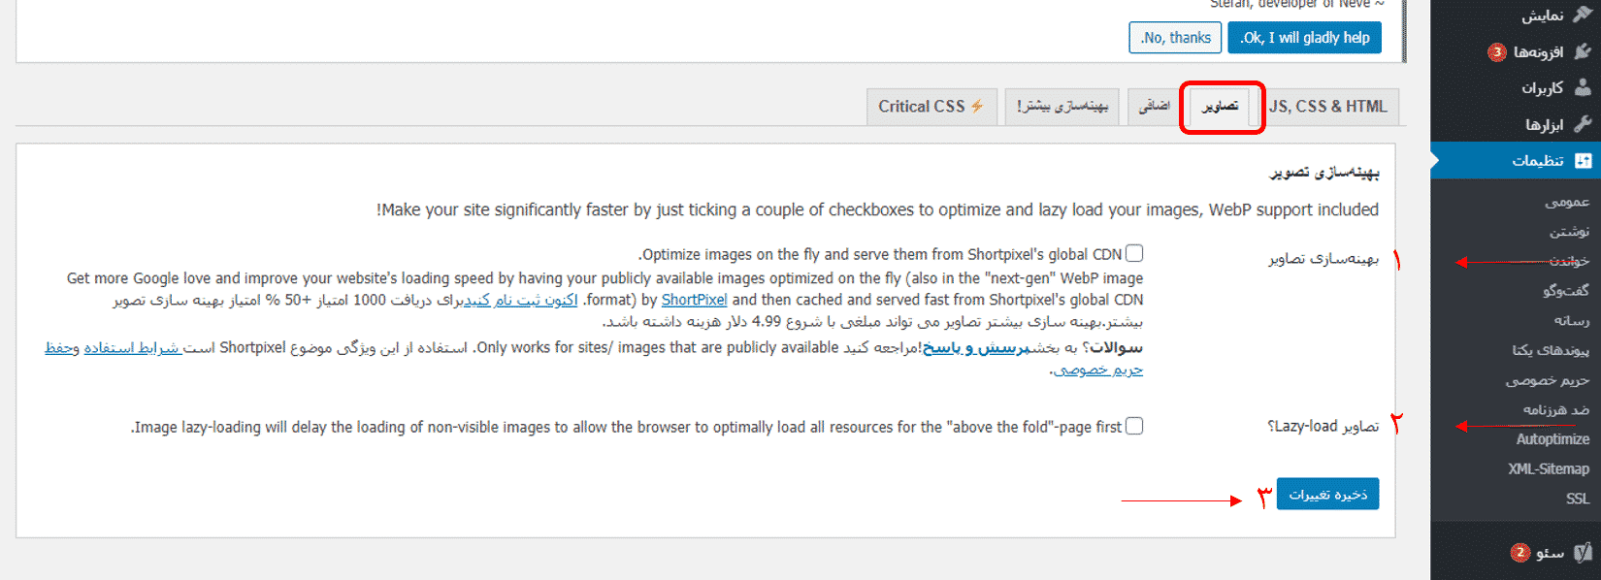The height and width of the screenshot is (580, 1601).
Task: Click the plugins update count badge
Action: tap(1497, 51)
